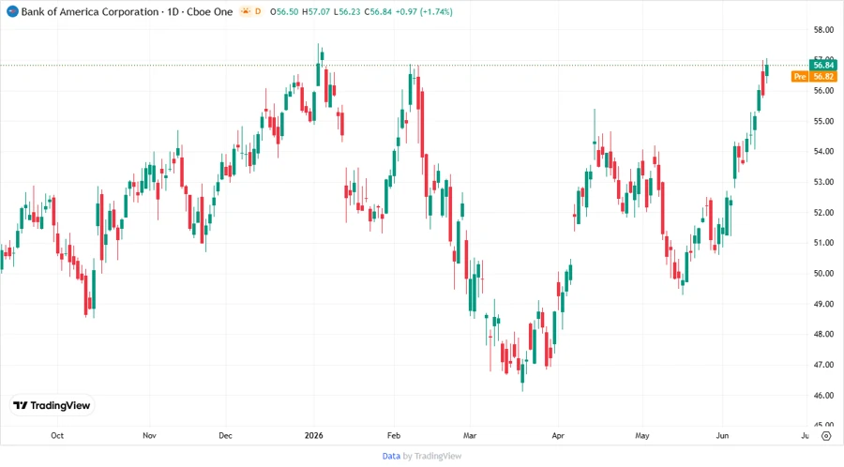Viewport: 844px width, 467px height.
Task: Click the green 56.84 last price label
Action: [x=823, y=65]
